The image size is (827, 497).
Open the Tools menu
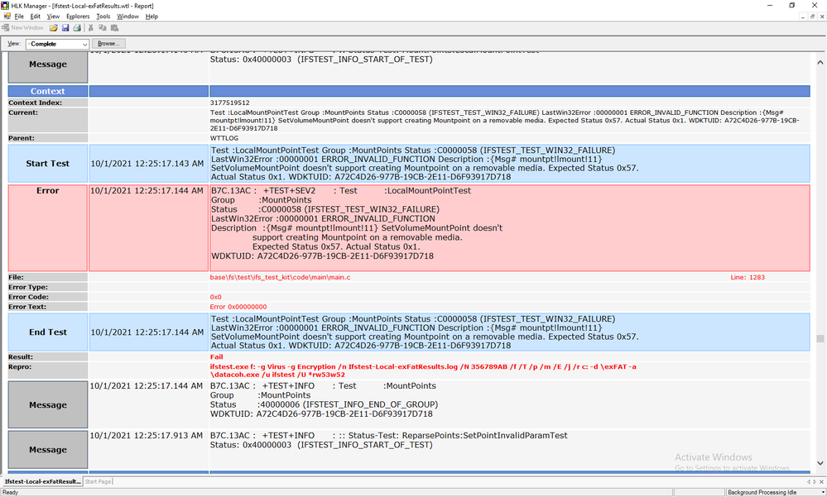[x=103, y=17]
